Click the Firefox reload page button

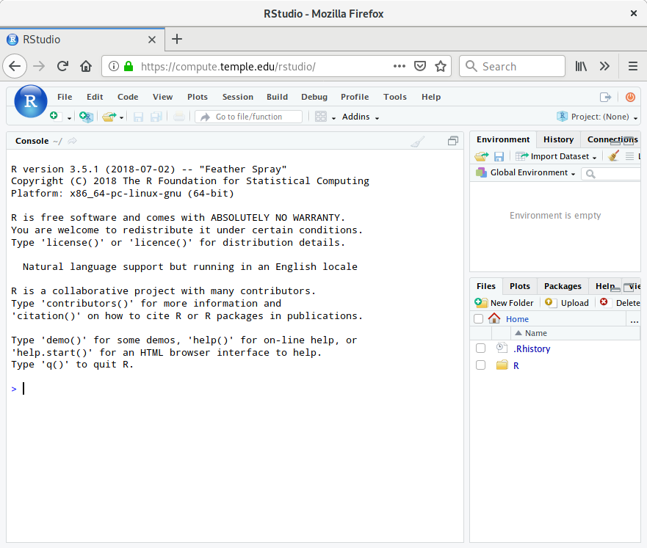[62, 66]
